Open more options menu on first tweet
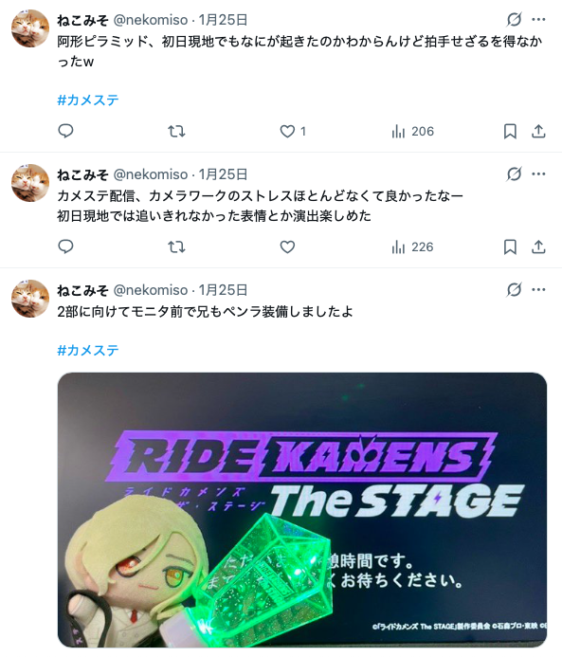 tap(538, 19)
